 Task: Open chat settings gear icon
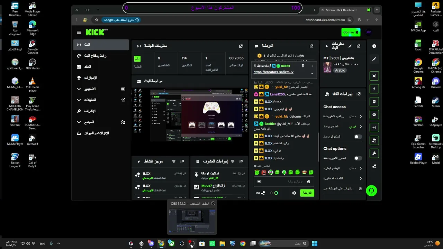294,193
